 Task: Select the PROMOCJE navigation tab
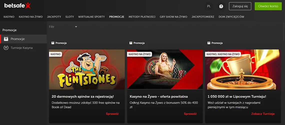click(x=117, y=17)
